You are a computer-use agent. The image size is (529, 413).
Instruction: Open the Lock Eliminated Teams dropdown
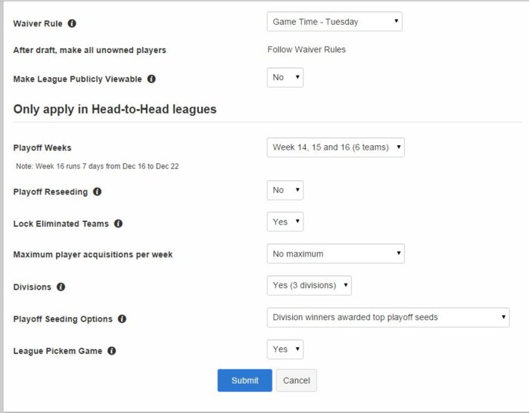(x=285, y=222)
